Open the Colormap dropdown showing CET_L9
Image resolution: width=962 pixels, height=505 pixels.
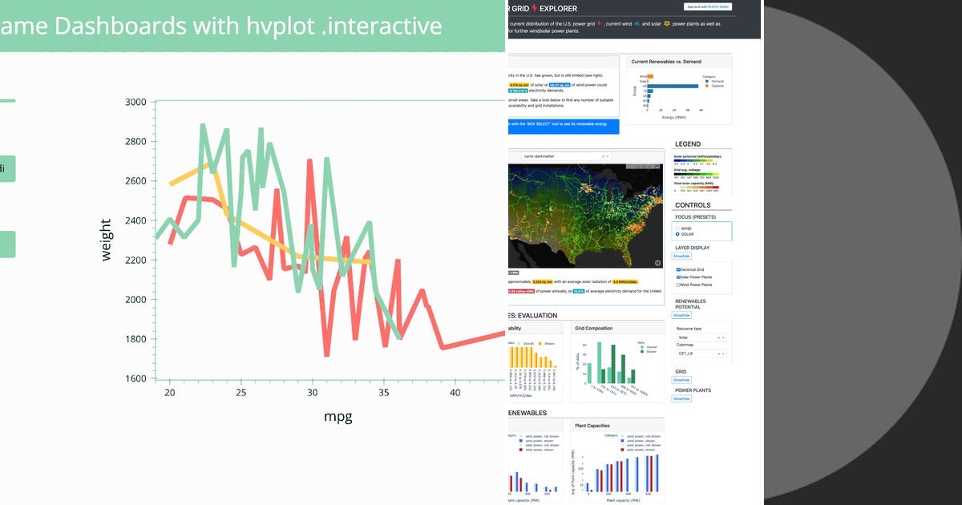click(701, 352)
